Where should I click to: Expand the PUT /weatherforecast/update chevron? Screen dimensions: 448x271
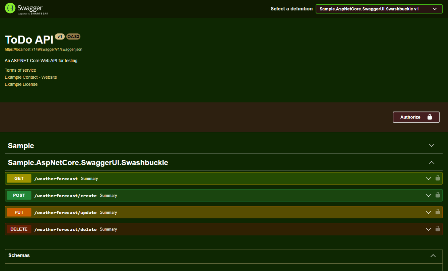(428, 212)
